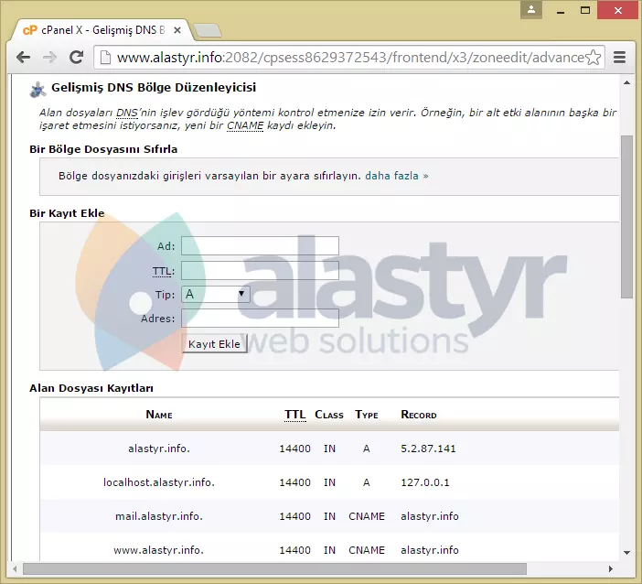Click the Record column header

pyautogui.click(x=419, y=415)
